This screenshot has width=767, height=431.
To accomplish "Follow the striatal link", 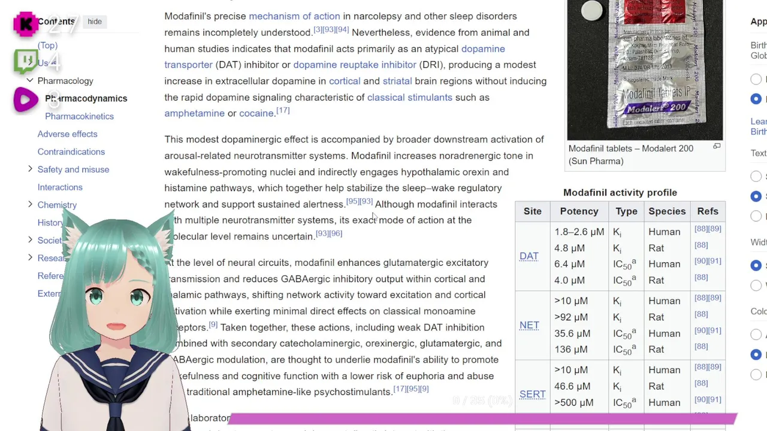I will pos(397,81).
